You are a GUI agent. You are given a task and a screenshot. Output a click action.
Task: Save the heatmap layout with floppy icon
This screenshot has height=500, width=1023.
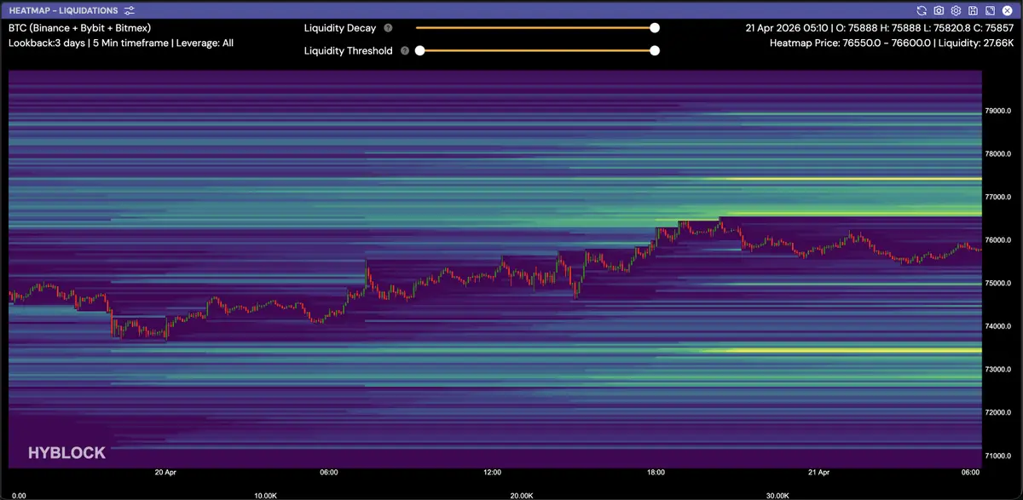pyautogui.click(x=973, y=10)
